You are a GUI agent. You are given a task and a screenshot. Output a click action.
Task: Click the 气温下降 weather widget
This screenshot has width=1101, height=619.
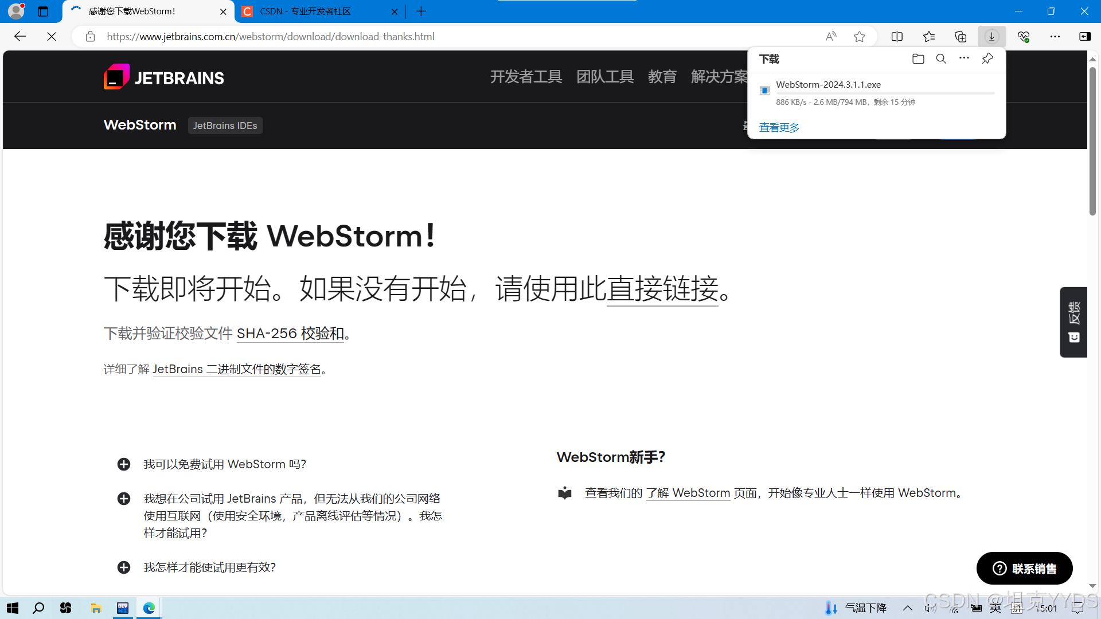tap(856, 608)
